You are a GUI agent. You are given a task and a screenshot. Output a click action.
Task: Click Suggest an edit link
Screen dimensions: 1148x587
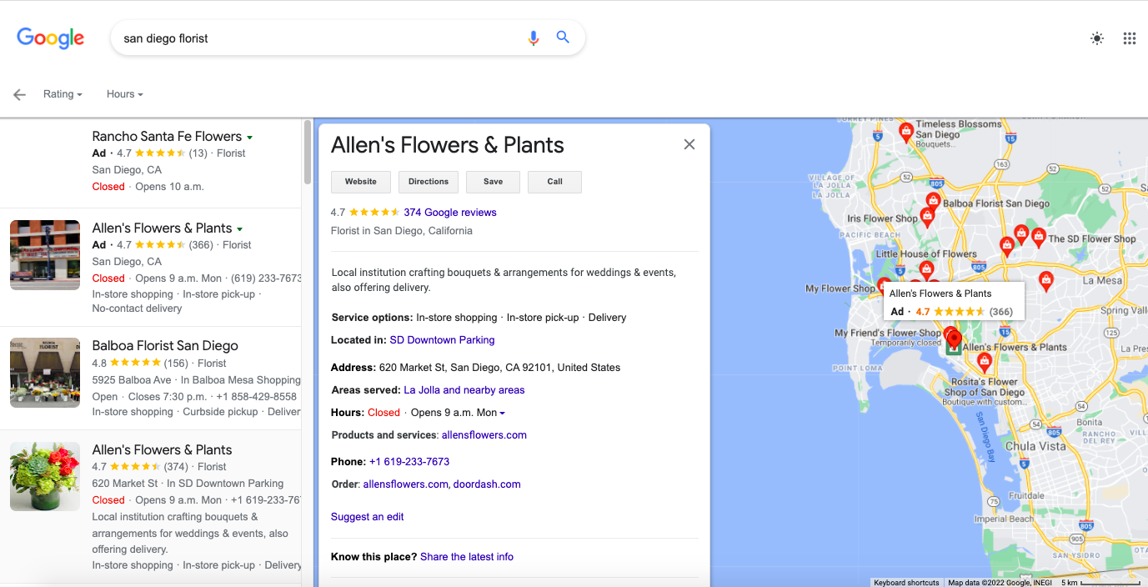(367, 517)
